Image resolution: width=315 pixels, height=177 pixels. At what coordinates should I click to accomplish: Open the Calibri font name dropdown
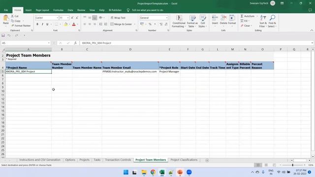[57, 18]
